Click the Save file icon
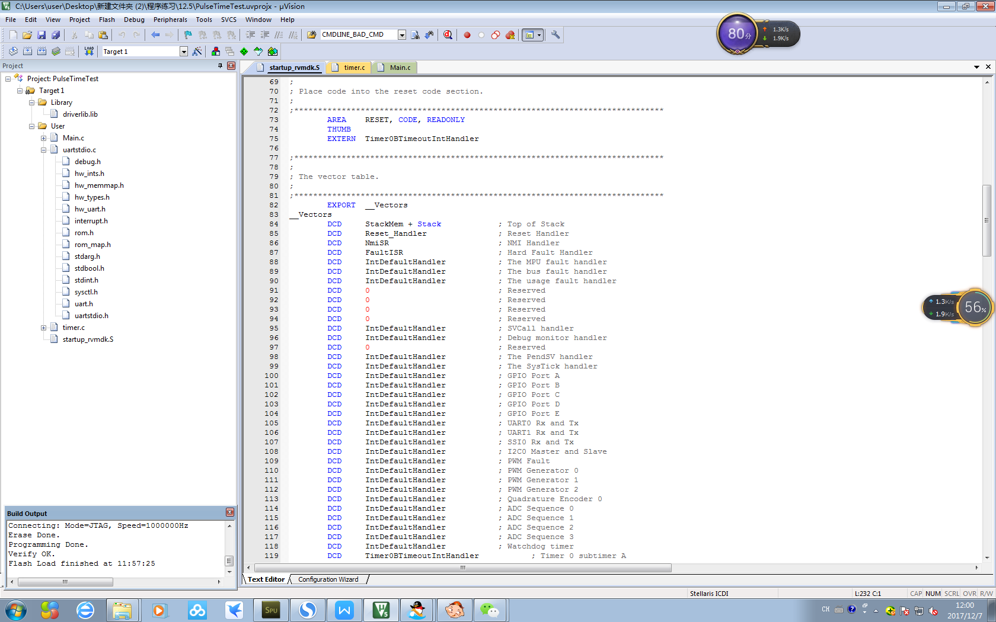Image resolution: width=996 pixels, height=622 pixels. coord(41,35)
